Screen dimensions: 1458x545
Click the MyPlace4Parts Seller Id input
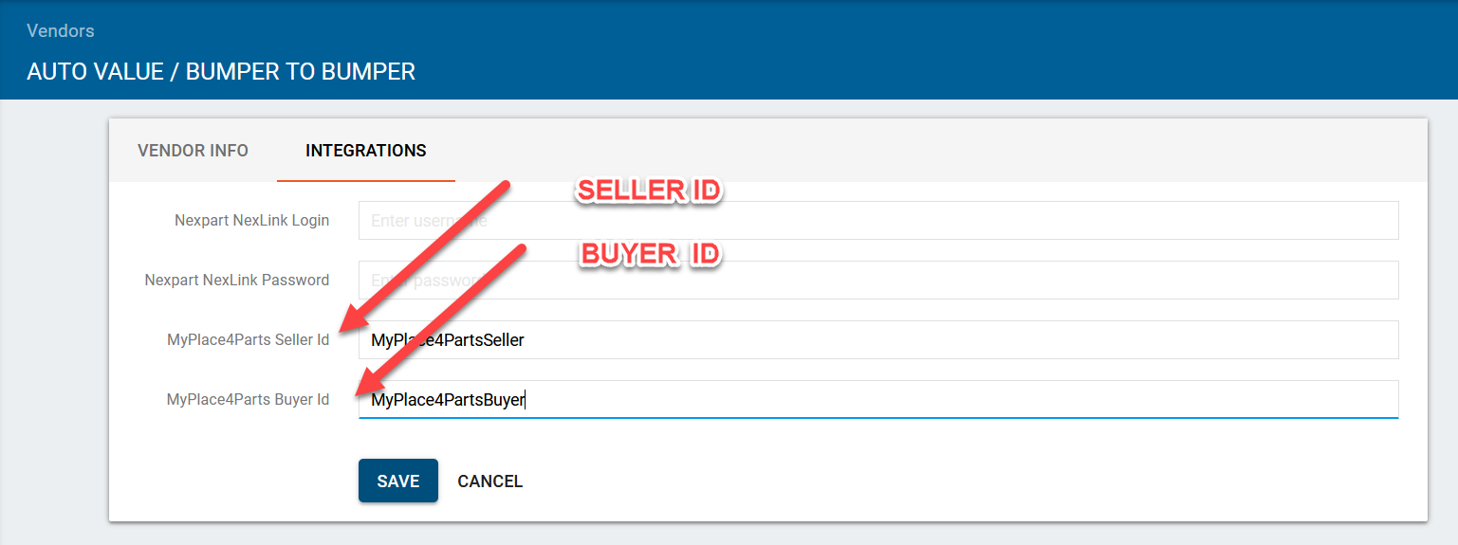pos(878,340)
